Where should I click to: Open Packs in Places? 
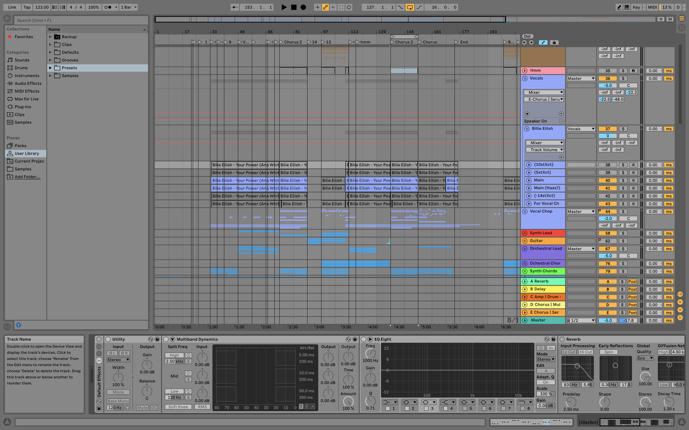pyautogui.click(x=20, y=146)
